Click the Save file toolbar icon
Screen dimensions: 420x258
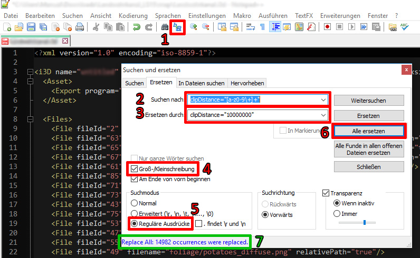click(31, 26)
